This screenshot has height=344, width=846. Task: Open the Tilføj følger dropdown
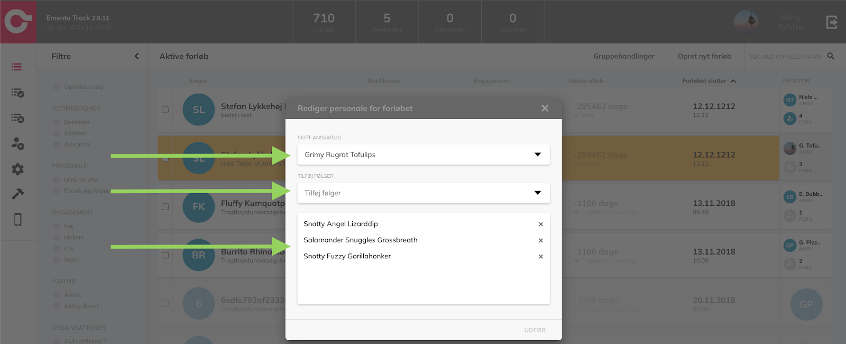(424, 193)
